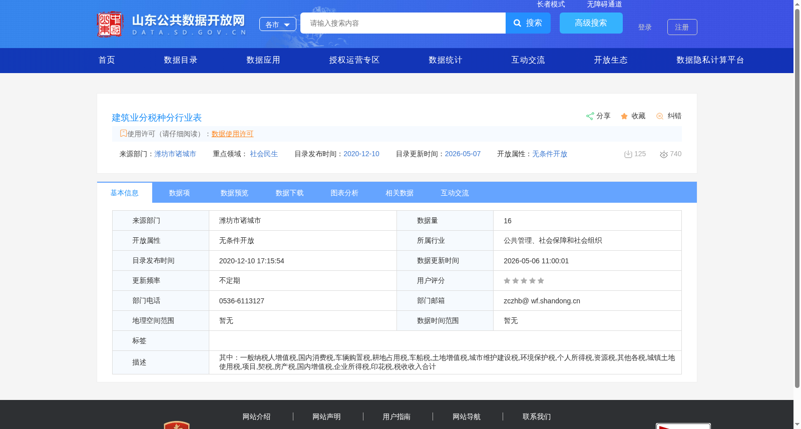801x429 pixels.
Task: Click 无条件开放 open attribute link
Action: coord(550,154)
